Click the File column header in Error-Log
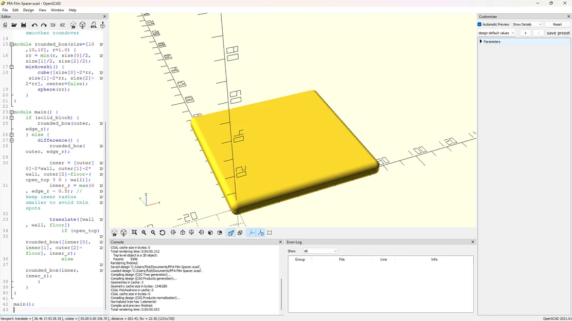The height and width of the screenshot is (321, 572). point(342,259)
